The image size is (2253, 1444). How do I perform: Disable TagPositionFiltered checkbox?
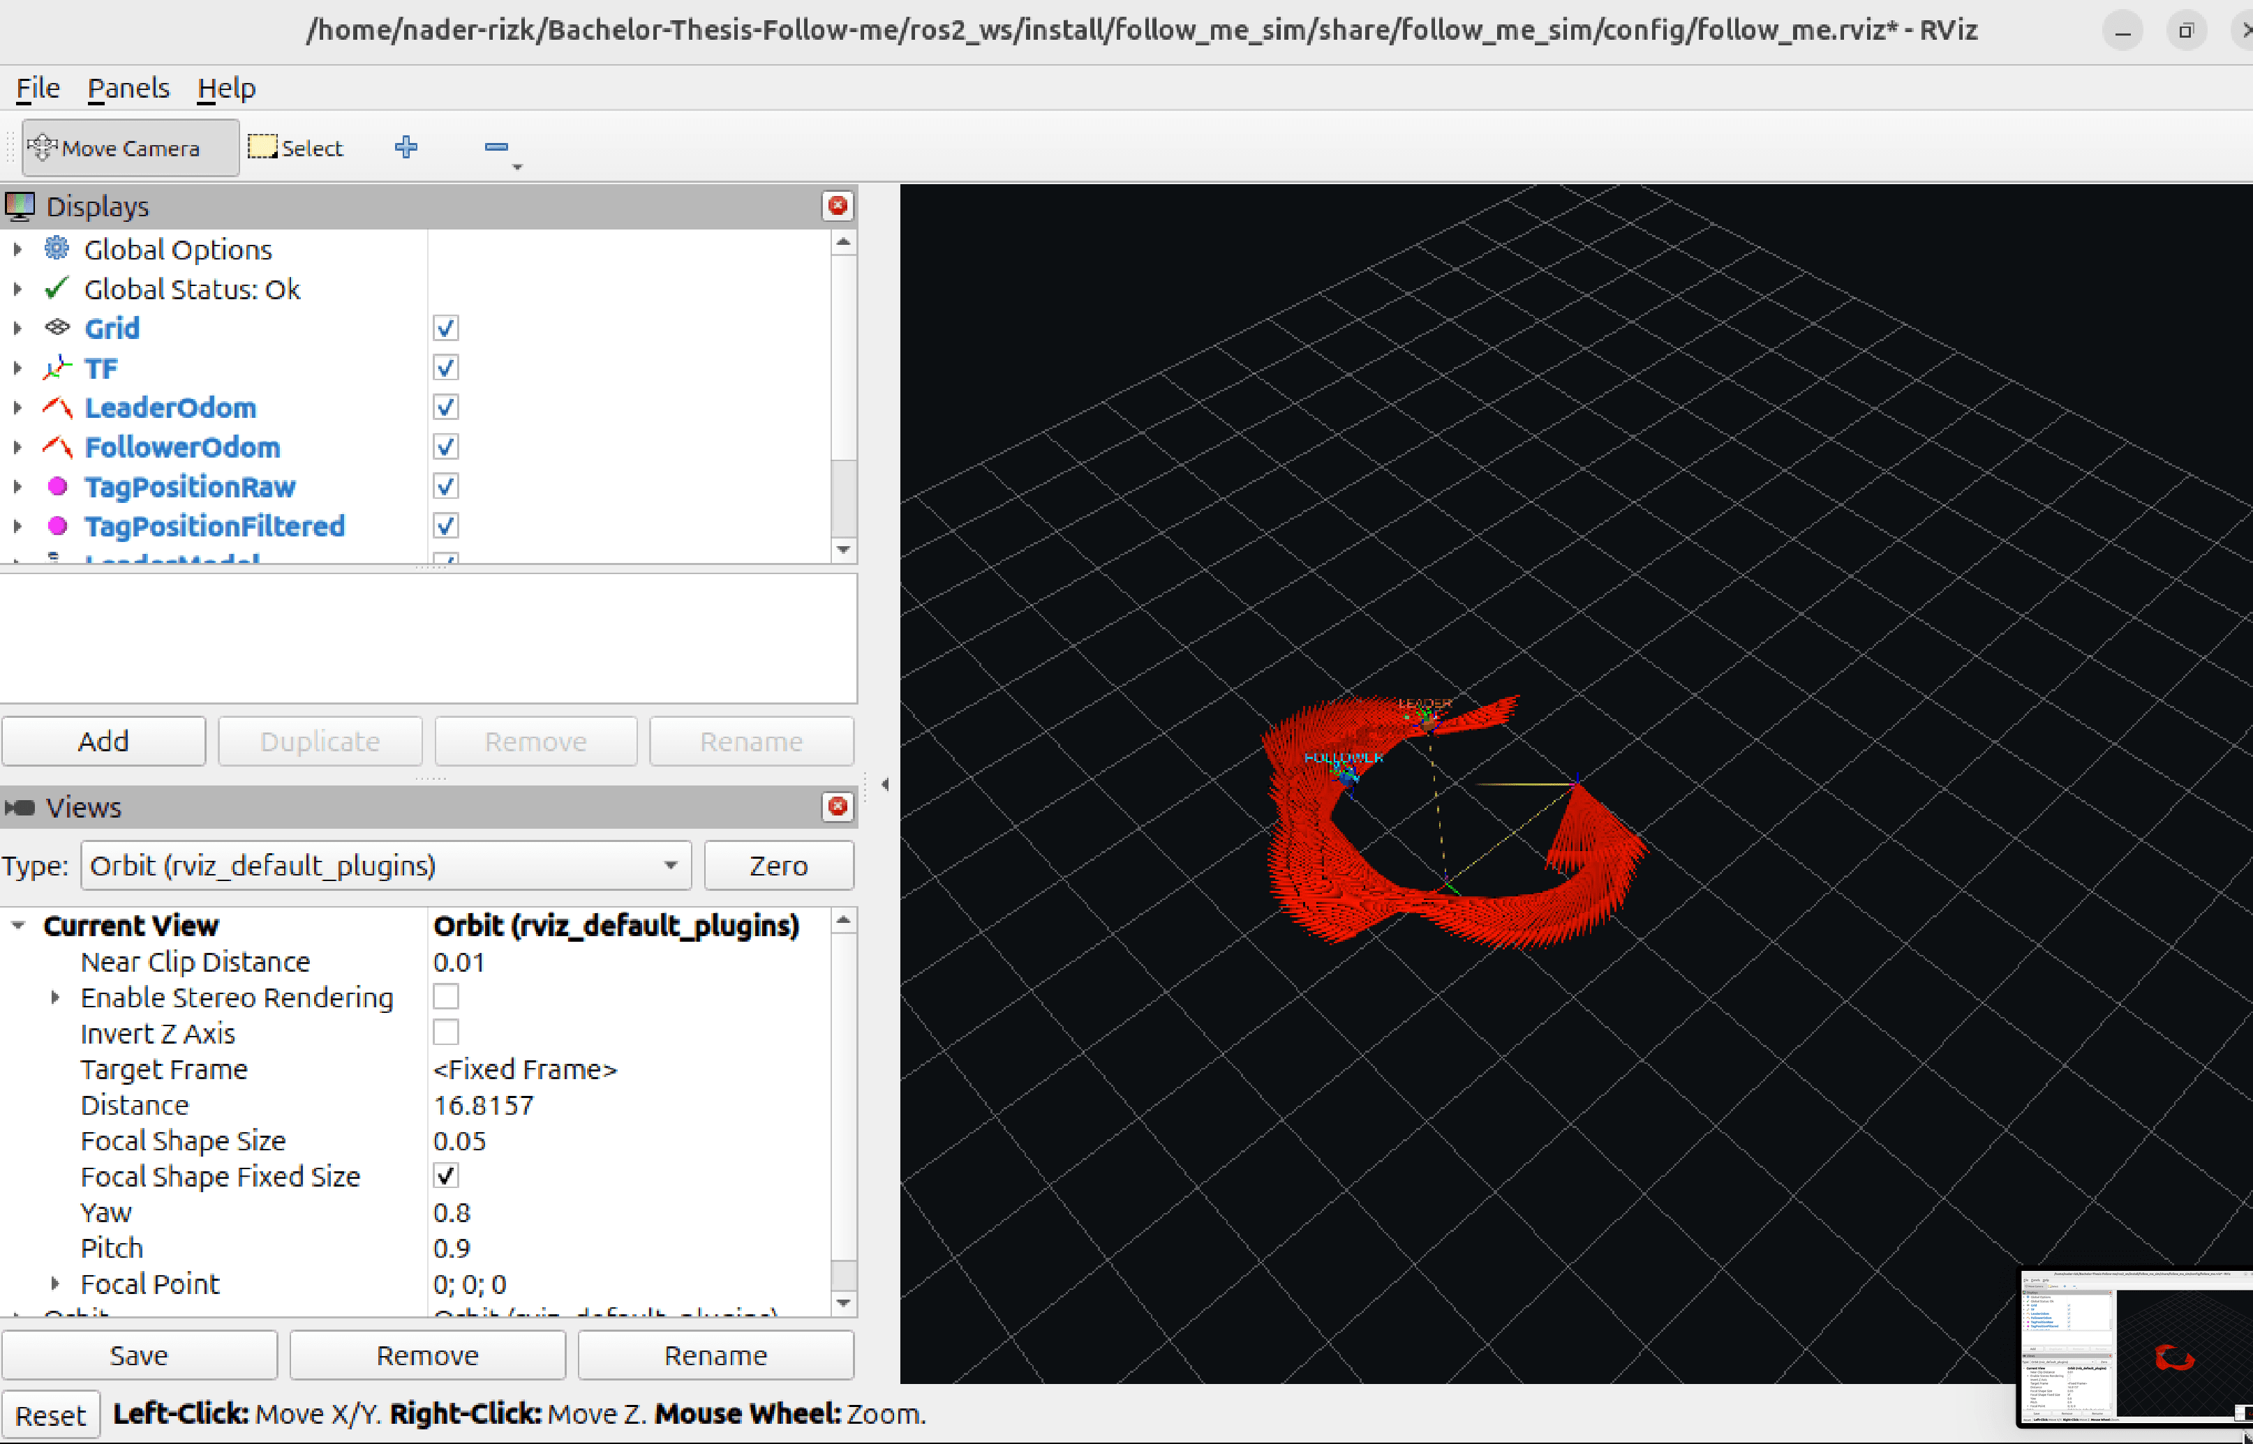tap(445, 525)
